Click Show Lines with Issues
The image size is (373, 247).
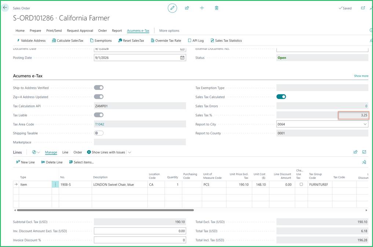coord(106,152)
